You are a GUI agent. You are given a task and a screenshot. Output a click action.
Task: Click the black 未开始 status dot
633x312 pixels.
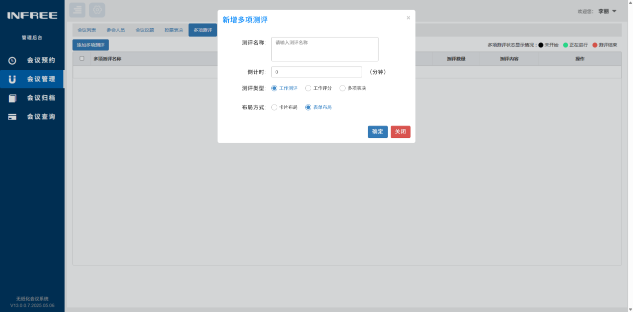click(541, 45)
